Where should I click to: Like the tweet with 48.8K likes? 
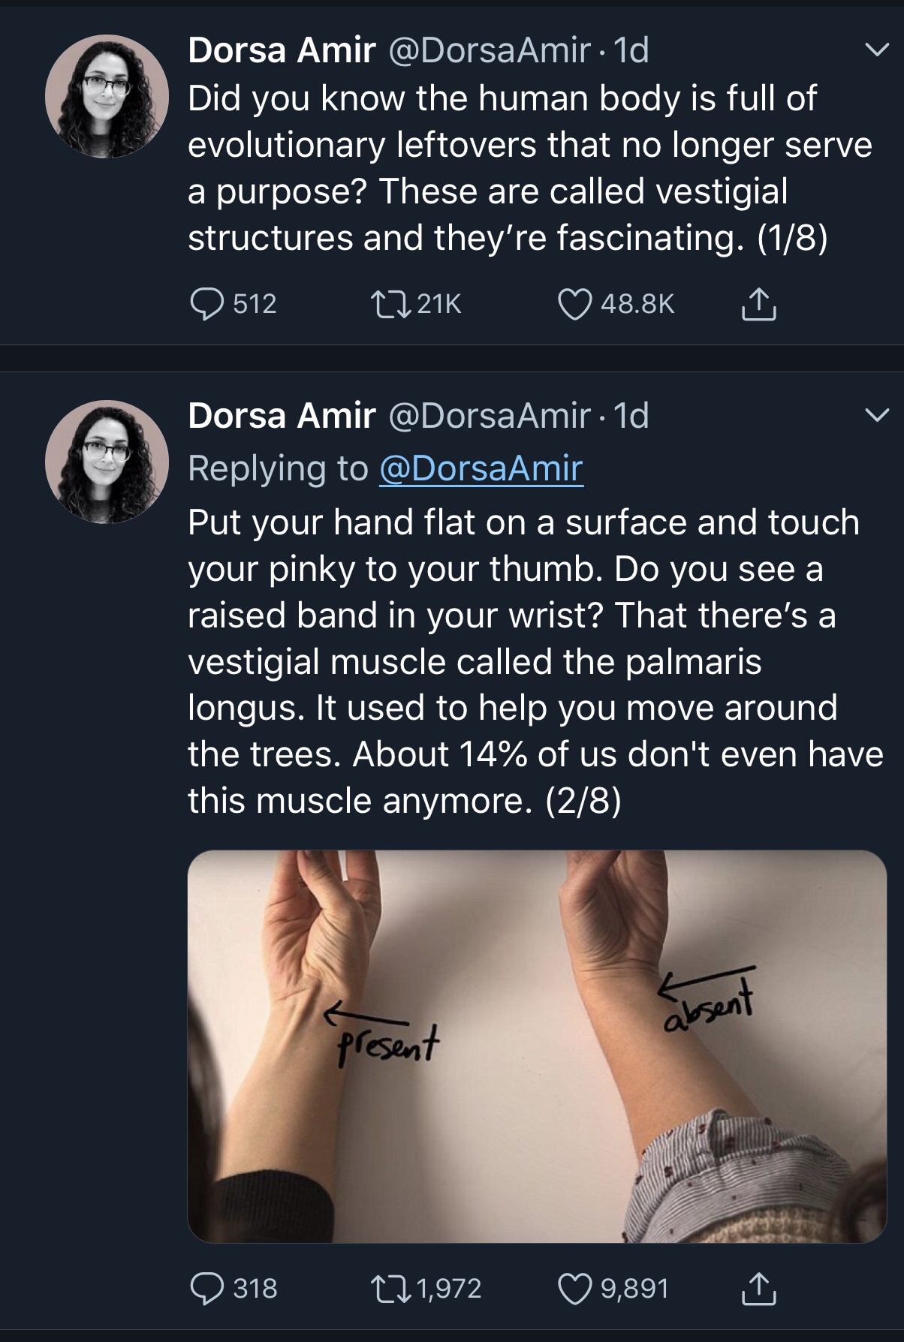click(575, 304)
